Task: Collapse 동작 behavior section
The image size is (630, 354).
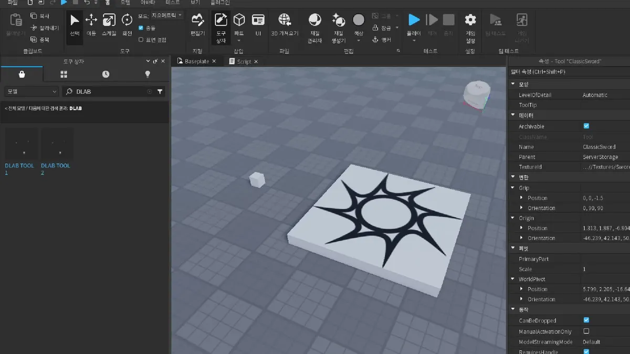Action: click(x=513, y=310)
